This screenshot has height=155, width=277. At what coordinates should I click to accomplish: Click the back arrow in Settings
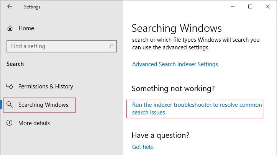click(x=10, y=7)
